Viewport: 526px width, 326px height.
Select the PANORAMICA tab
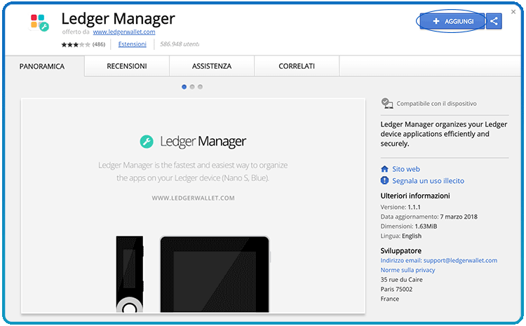tap(42, 67)
